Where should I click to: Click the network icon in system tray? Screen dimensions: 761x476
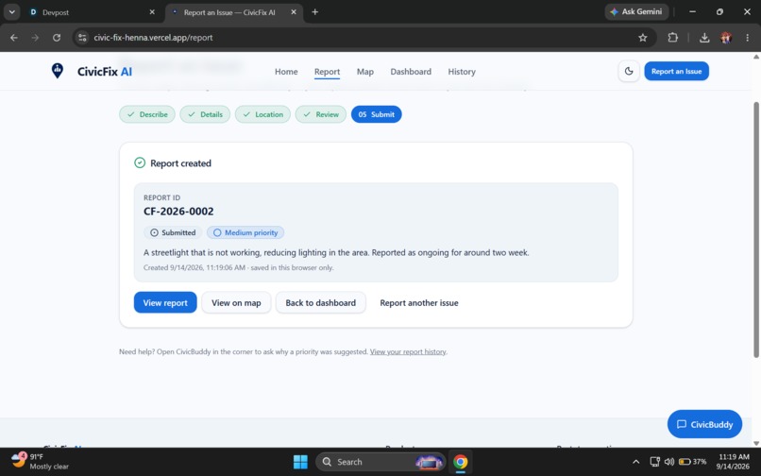click(654, 462)
